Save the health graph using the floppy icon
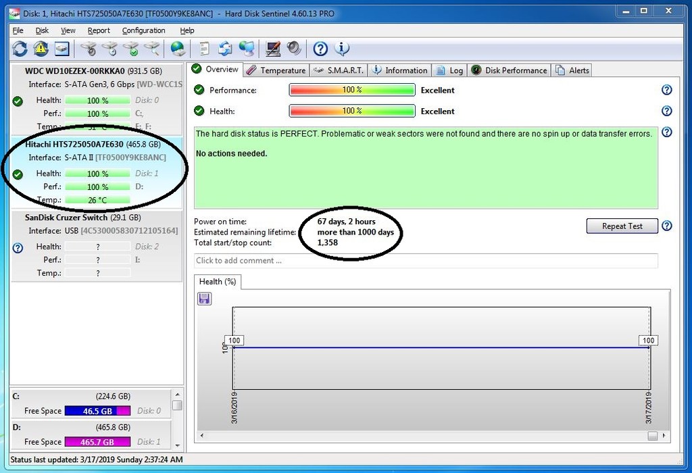The image size is (692, 473). (204, 299)
